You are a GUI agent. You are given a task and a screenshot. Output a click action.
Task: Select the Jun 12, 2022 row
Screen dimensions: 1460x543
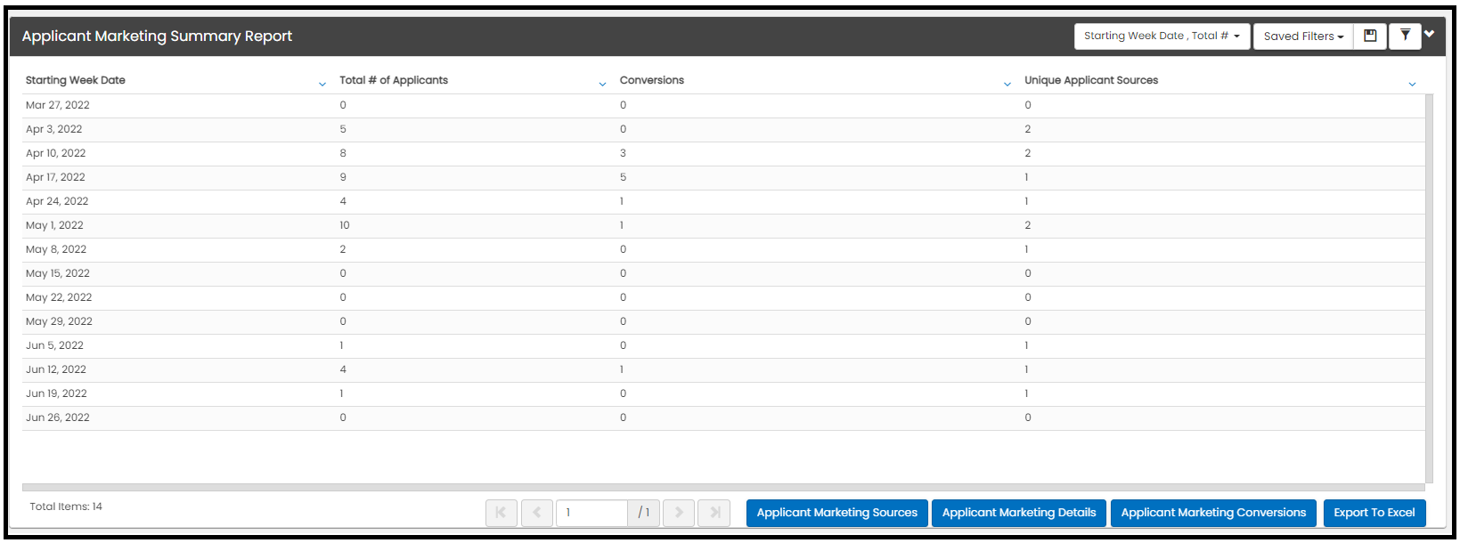click(722, 369)
